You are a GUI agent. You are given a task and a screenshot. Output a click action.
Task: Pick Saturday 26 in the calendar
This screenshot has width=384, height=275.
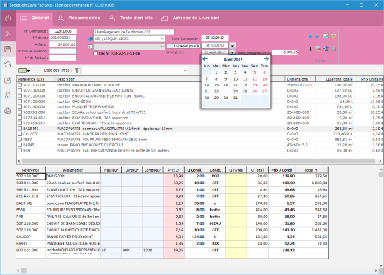[x=255, y=92]
